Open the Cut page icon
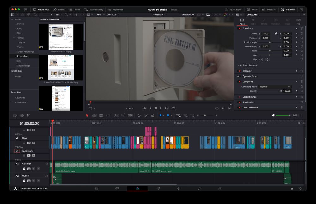Viewport: 316px width, 204px height. (x=117, y=189)
